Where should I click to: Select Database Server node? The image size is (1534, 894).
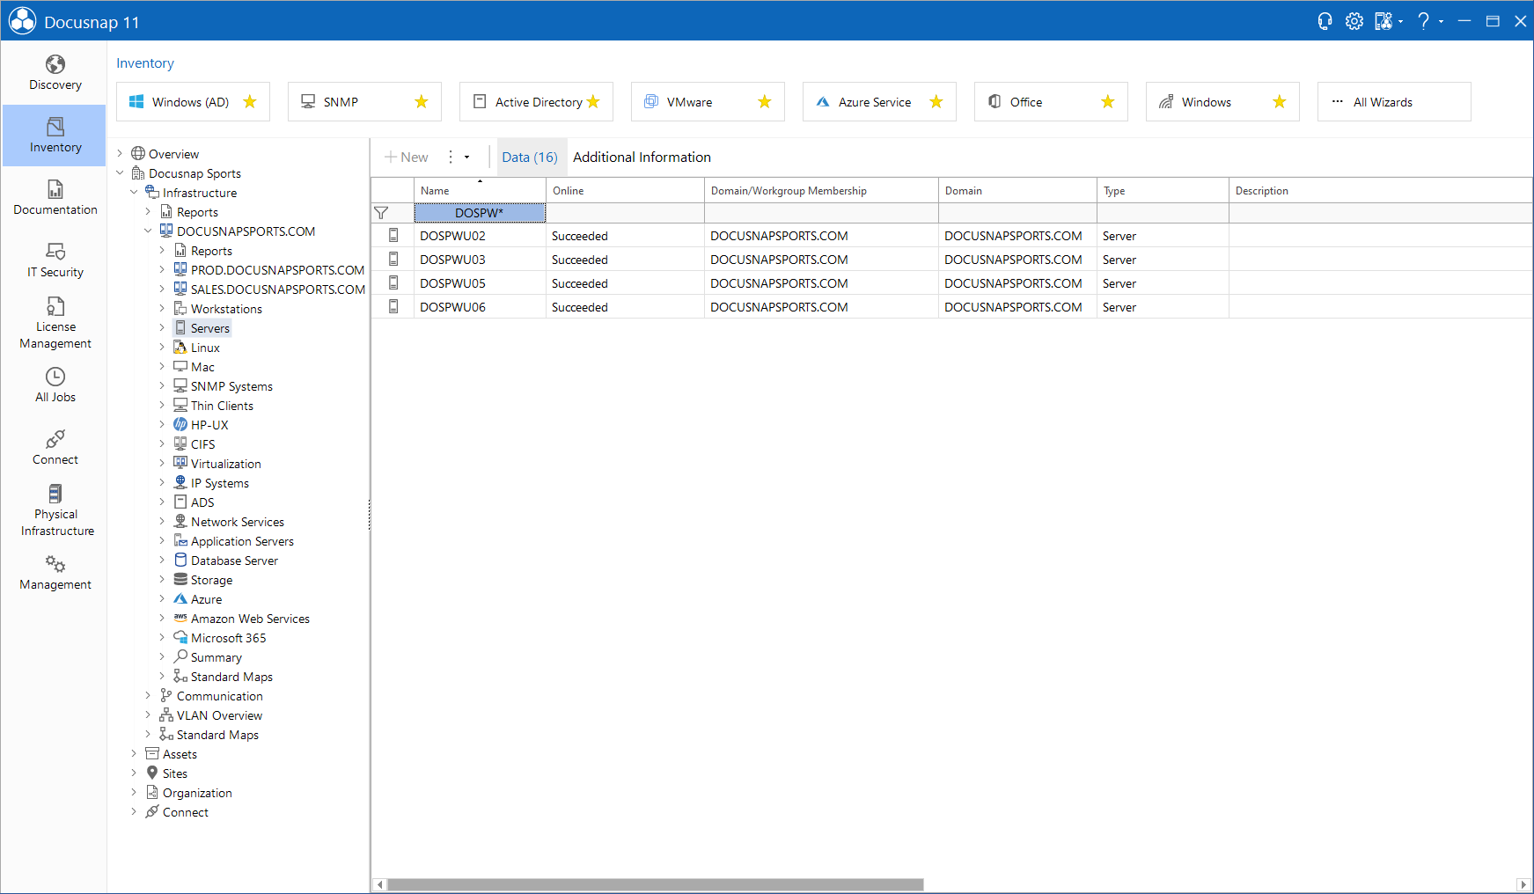coord(234,561)
